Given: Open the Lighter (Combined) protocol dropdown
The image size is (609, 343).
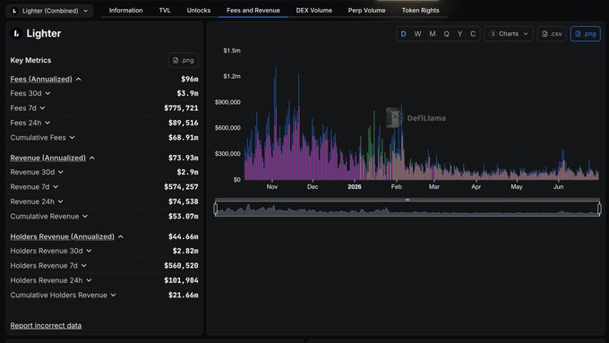Looking at the screenshot, I should [49, 11].
